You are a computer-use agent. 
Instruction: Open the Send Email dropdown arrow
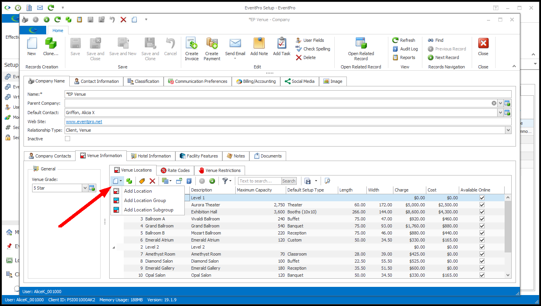point(235,59)
